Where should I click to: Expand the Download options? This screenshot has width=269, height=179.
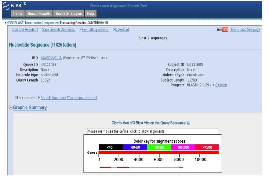[x=122, y=30]
